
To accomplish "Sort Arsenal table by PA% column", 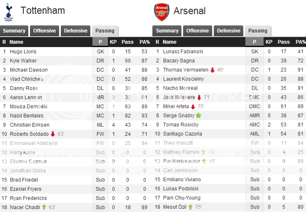I will click(301, 42).
